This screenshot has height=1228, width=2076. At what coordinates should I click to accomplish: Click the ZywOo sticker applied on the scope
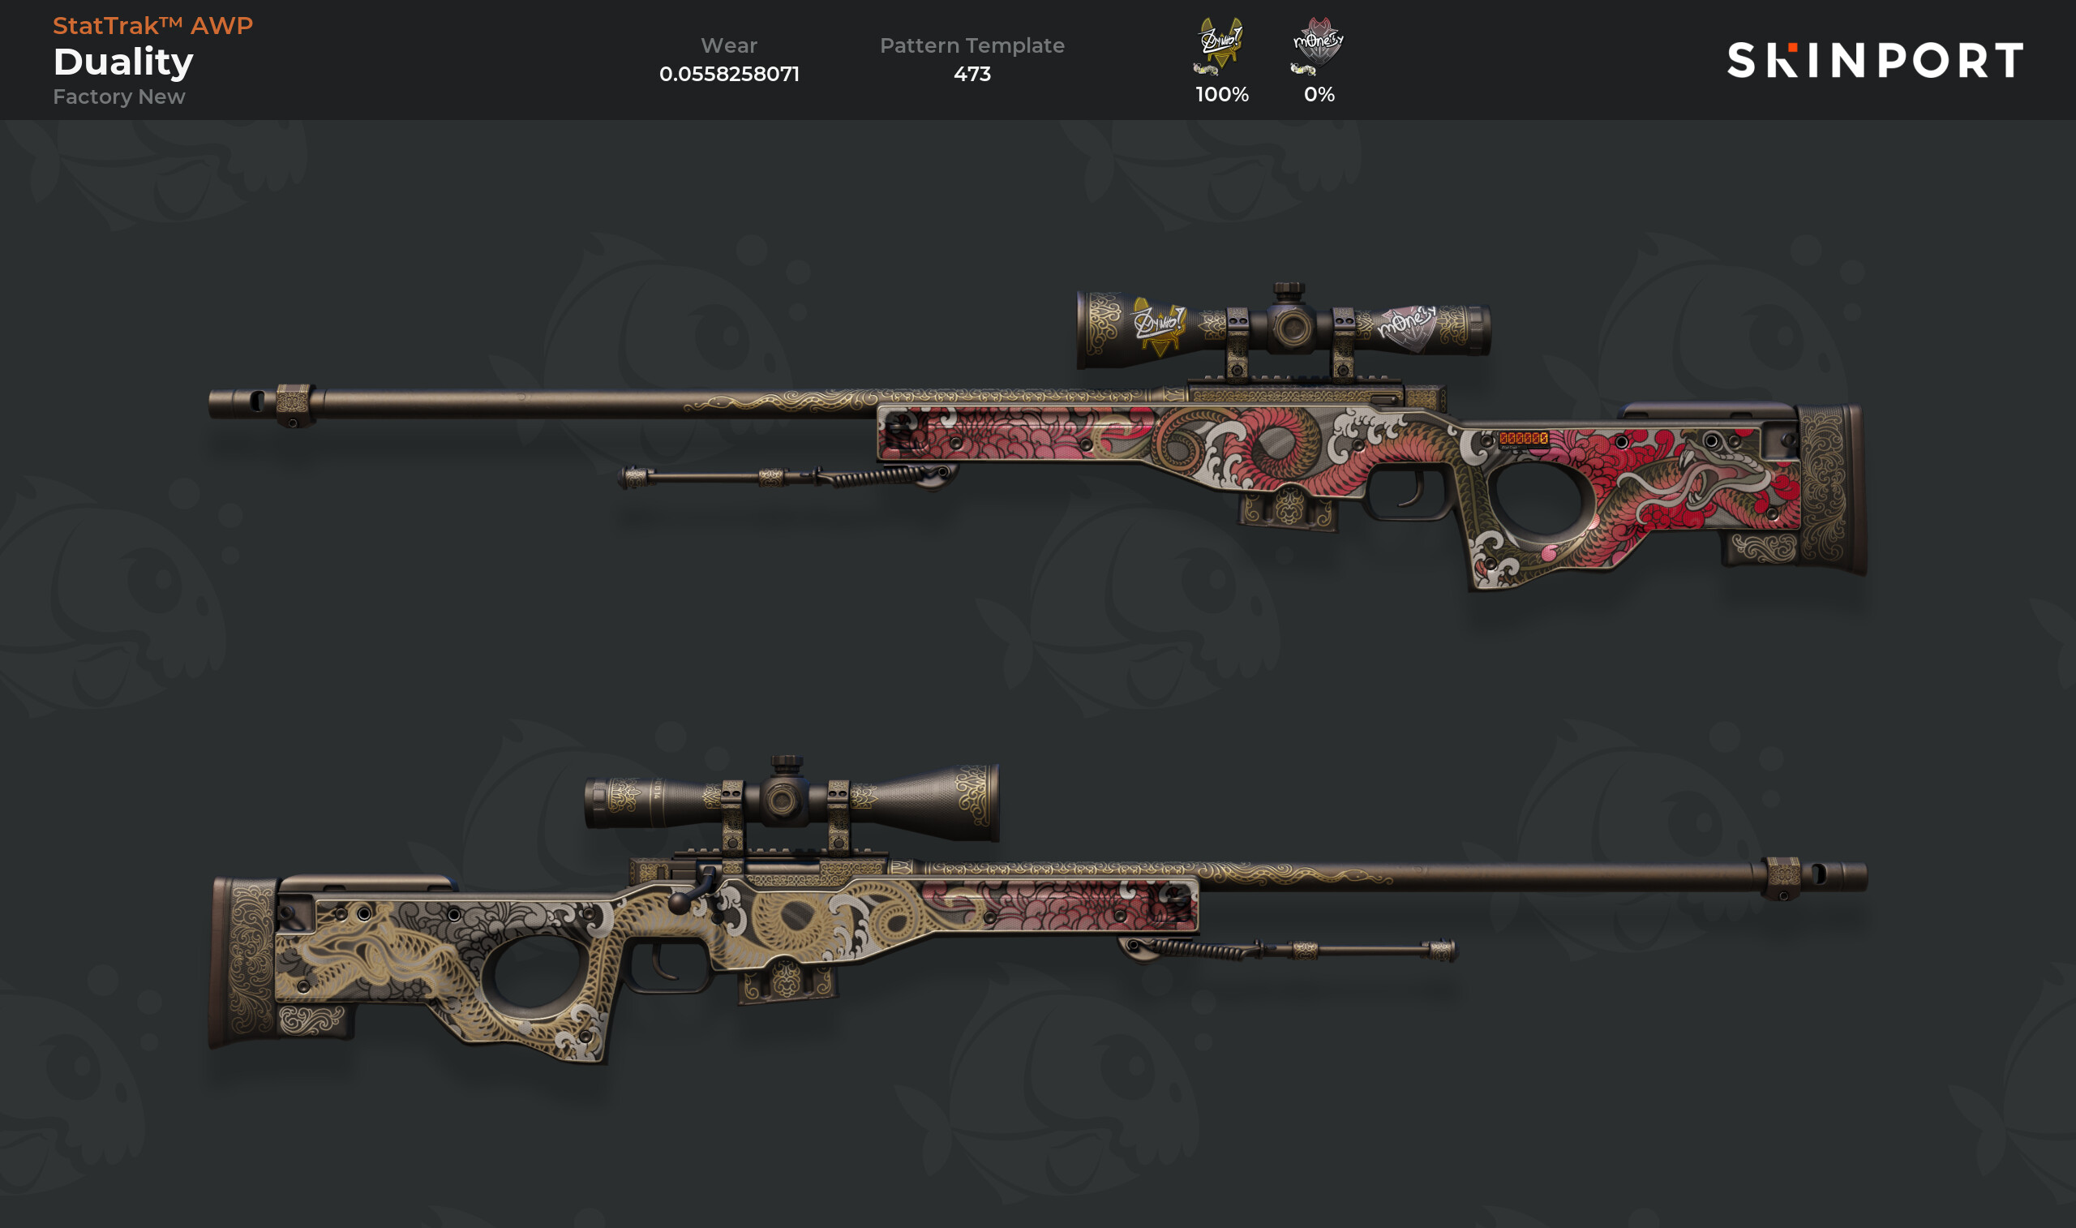pos(1160,324)
